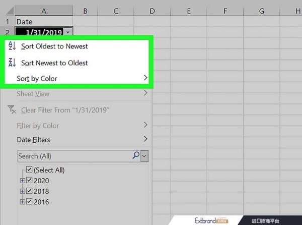Expand the 2018 tree node
Screen dimensions: 302x225
click(x=22, y=191)
